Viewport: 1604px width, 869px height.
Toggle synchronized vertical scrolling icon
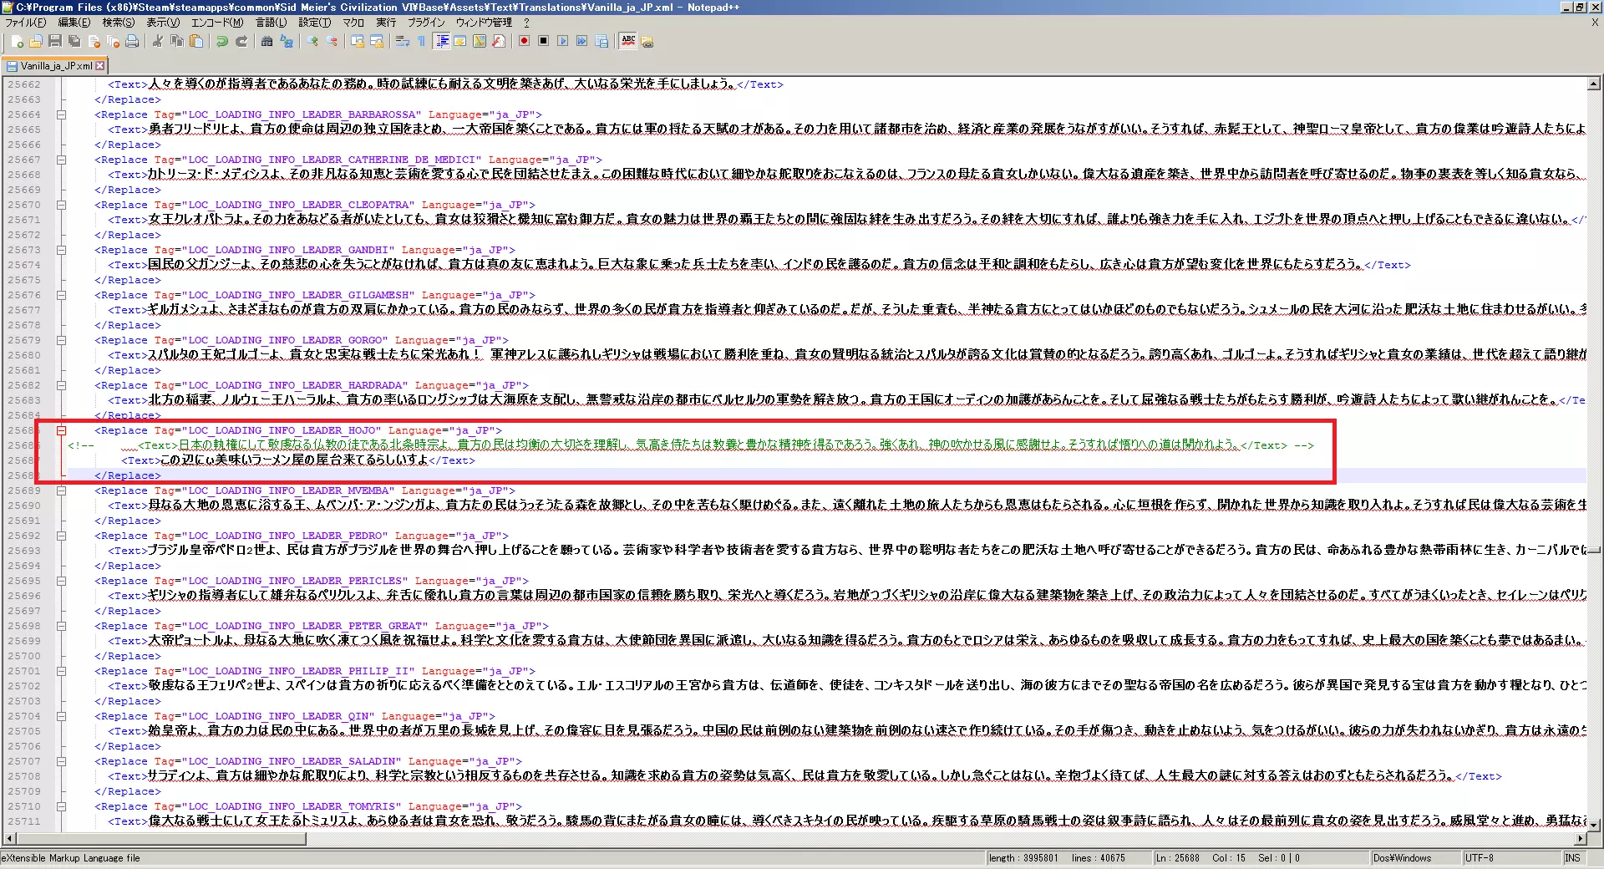click(358, 41)
